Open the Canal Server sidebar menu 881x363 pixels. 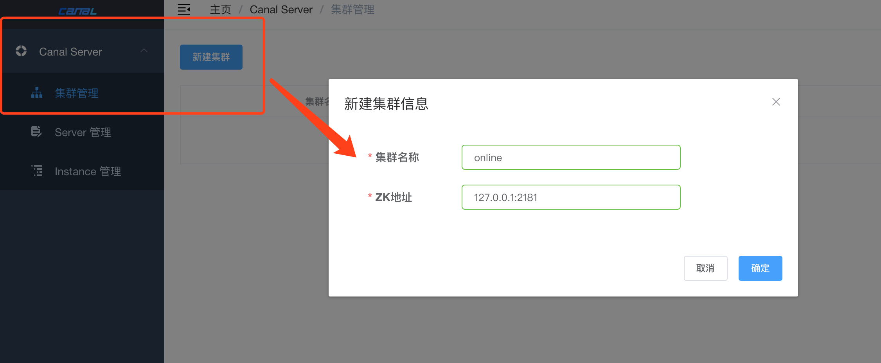[82, 52]
